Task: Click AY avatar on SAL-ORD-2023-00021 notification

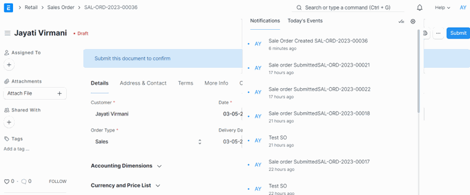Action: [x=258, y=68]
